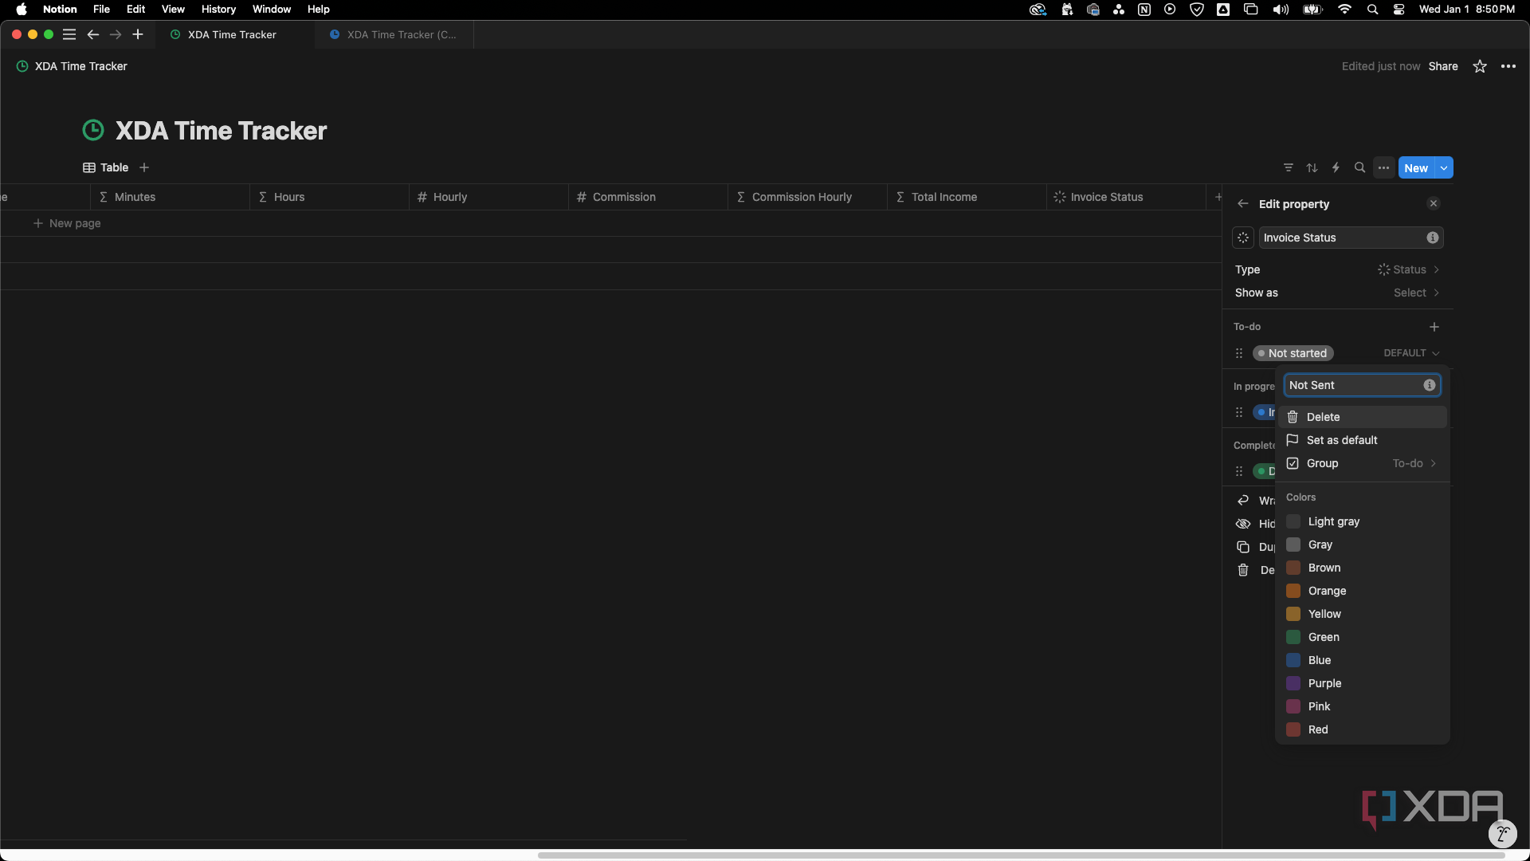Pick the Green color
Image resolution: width=1530 pixels, height=861 pixels.
coord(1362,637)
